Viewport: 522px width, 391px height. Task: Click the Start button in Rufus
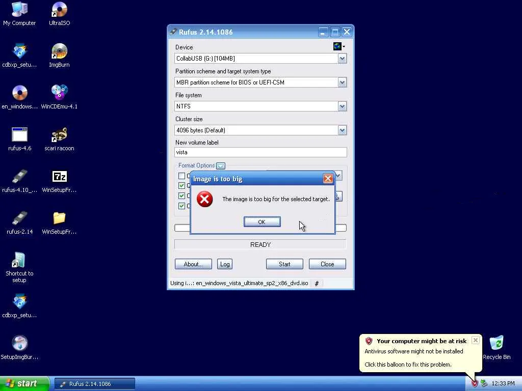click(284, 264)
